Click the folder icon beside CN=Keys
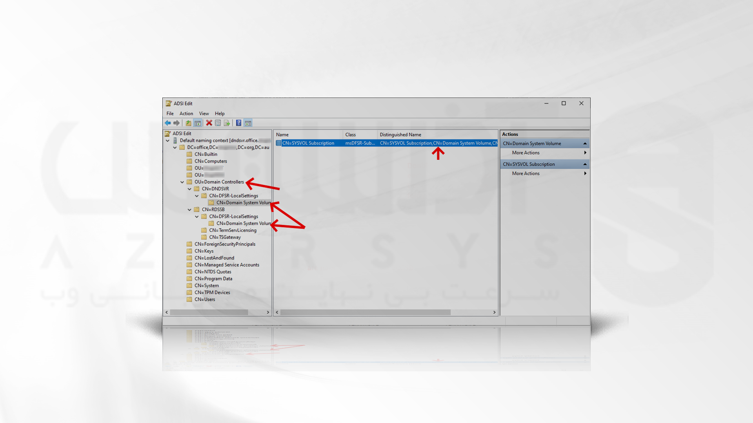Image resolution: width=753 pixels, height=423 pixels. (189, 251)
